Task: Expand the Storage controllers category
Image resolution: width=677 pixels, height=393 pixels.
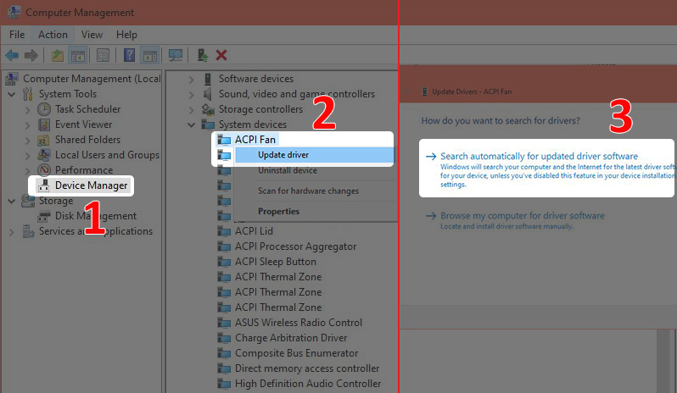Action: tap(191, 109)
